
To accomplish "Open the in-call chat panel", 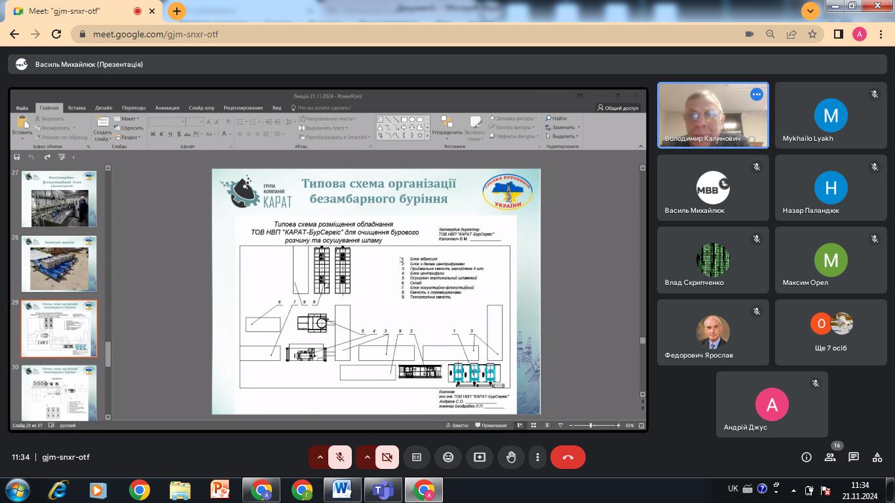I will (854, 457).
